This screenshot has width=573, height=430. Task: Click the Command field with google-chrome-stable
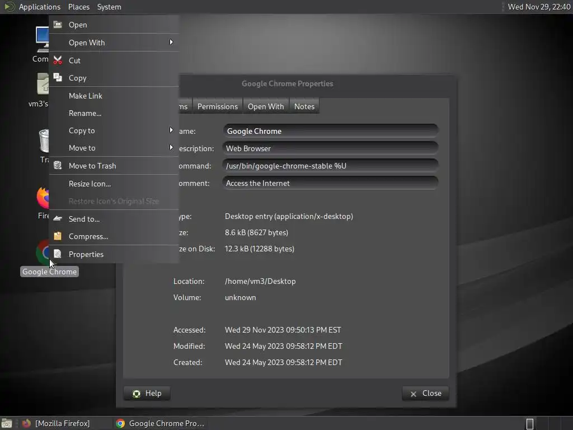point(330,166)
